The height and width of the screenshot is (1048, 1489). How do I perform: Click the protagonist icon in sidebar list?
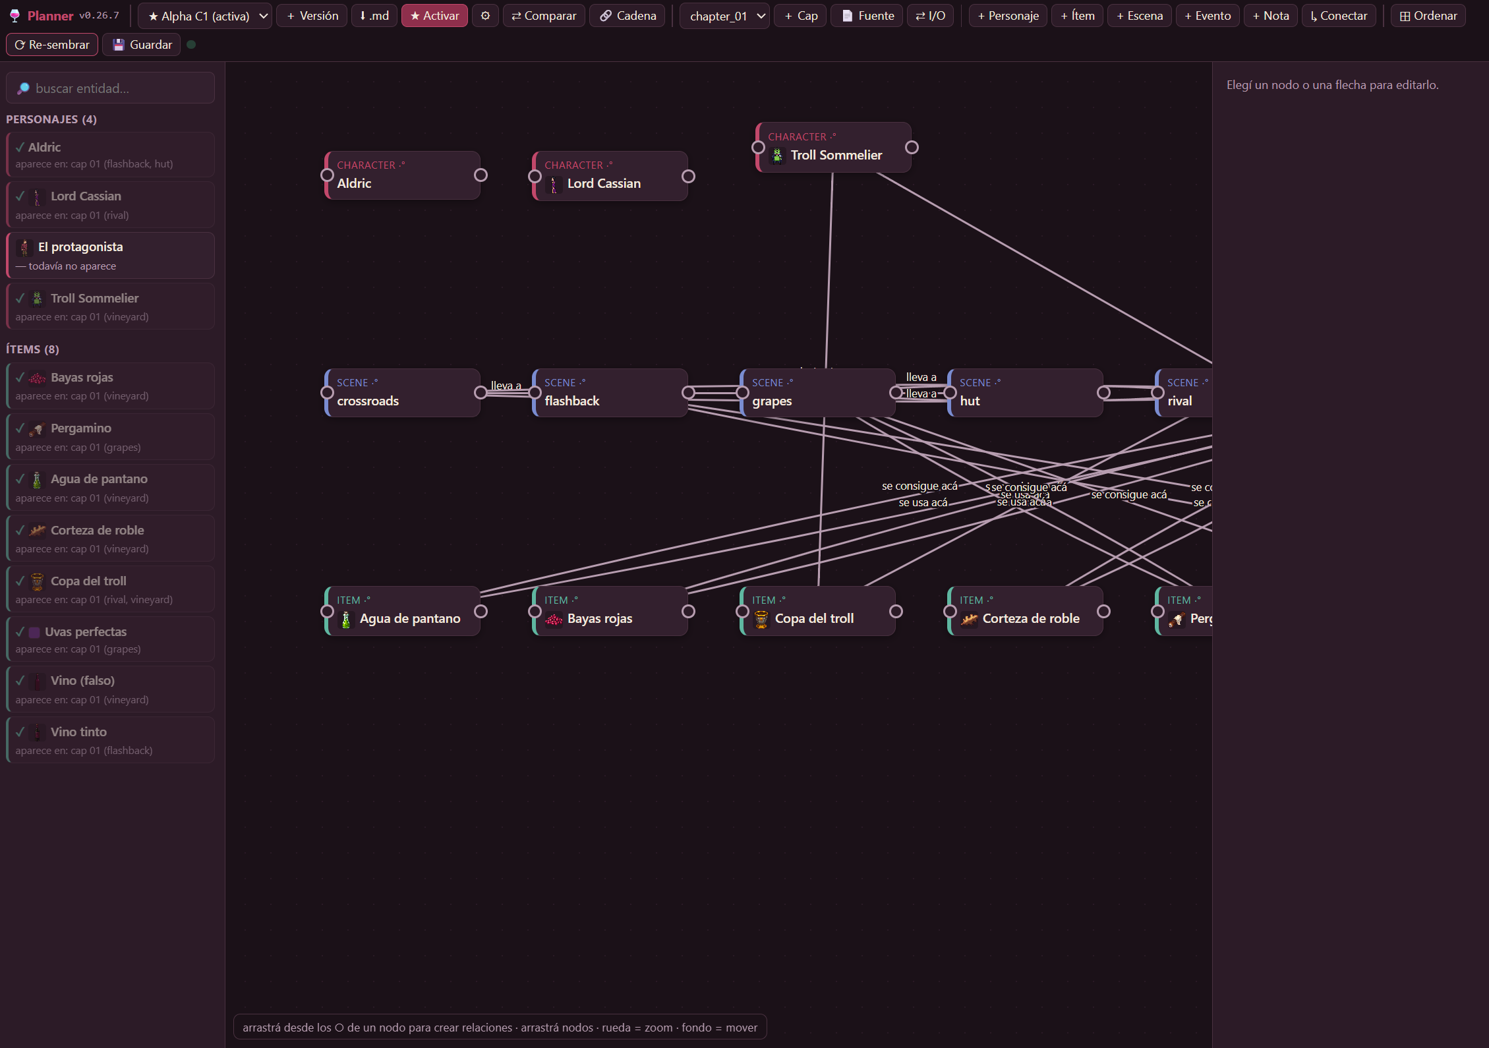pos(24,248)
